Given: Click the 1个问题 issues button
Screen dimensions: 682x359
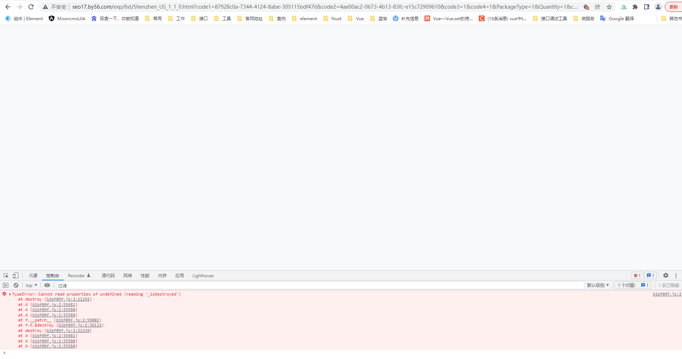Looking at the screenshot, I should (632, 285).
